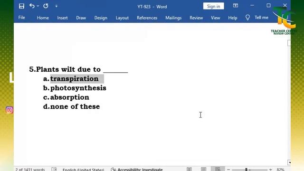
Task: Click the option none of these
Action: pyautogui.click(x=75, y=106)
